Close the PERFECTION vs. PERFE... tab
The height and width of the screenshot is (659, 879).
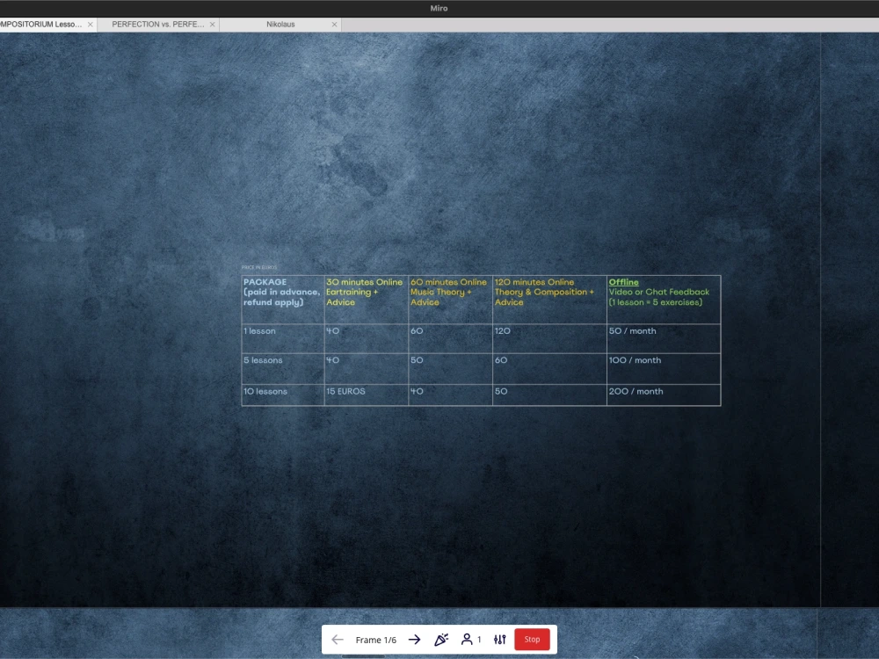click(212, 25)
